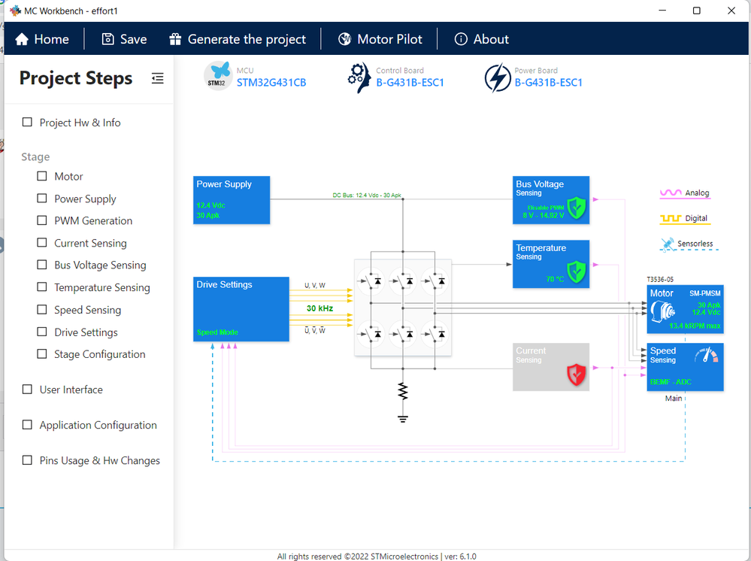Screen dimensions: 751x561
Task: Tick the Drive Settings checkbox
Action: click(42, 332)
